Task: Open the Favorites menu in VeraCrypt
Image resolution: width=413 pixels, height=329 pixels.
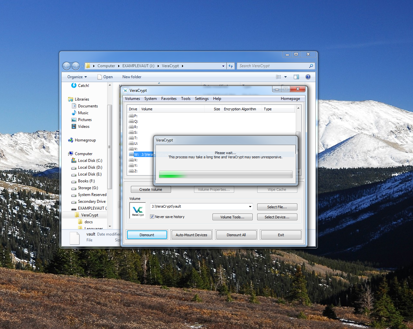Action: [169, 99]
